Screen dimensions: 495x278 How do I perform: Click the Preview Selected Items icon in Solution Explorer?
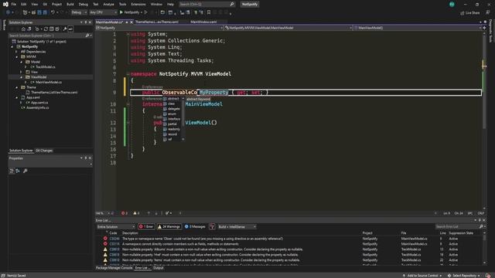[70, 29]
